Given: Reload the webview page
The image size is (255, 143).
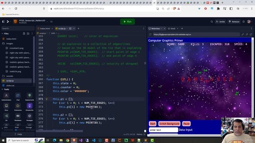Looking at the screenshot, I should click(150, 35).
